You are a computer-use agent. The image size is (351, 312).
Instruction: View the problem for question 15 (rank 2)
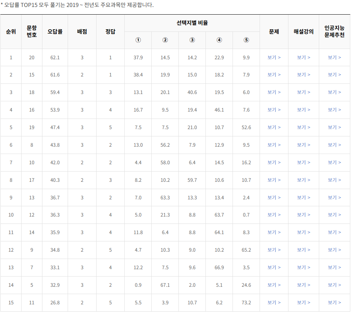[273, 75]
